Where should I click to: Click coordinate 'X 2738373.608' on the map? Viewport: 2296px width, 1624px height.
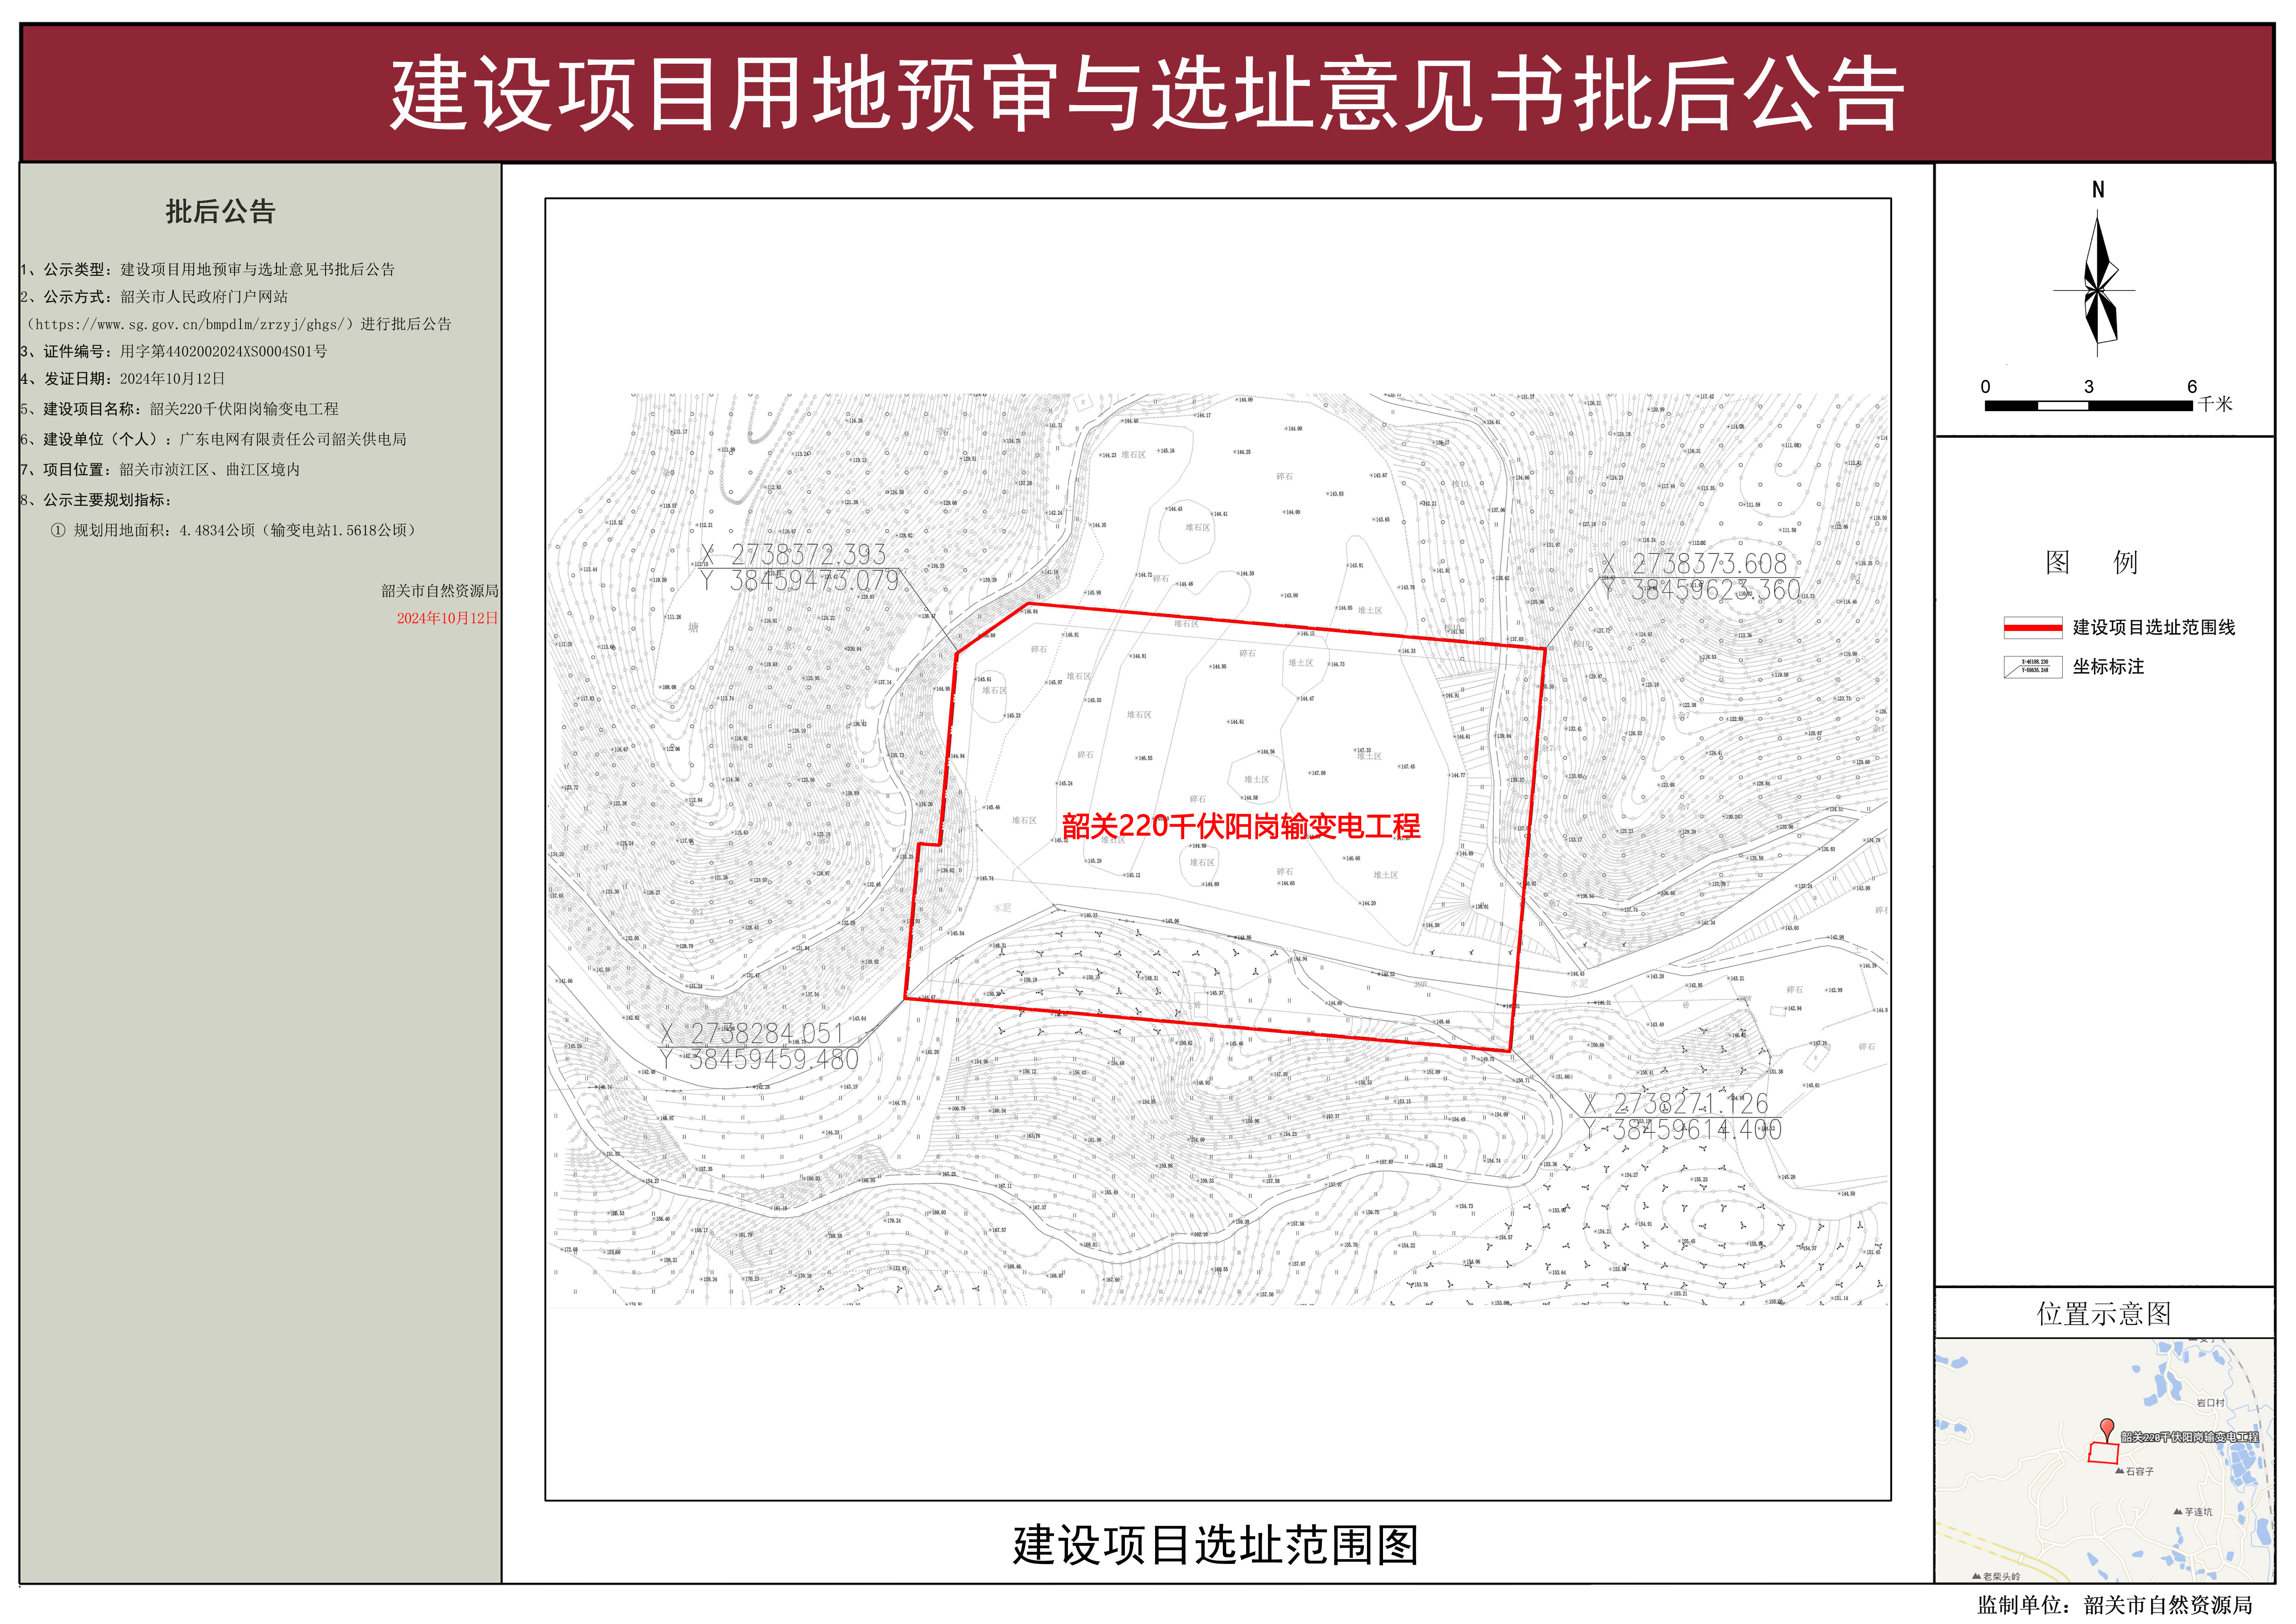(1695, 564)
